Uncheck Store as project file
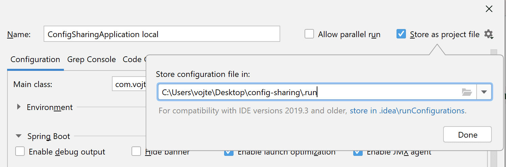 click(x=401, y=34)
